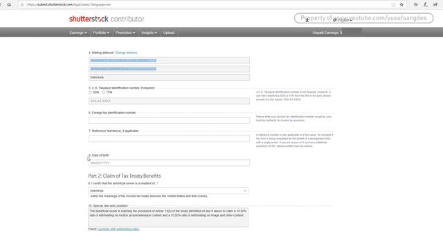Click the add-to-favorites star in address bar

pyautogui.click(x=401, y=5)
